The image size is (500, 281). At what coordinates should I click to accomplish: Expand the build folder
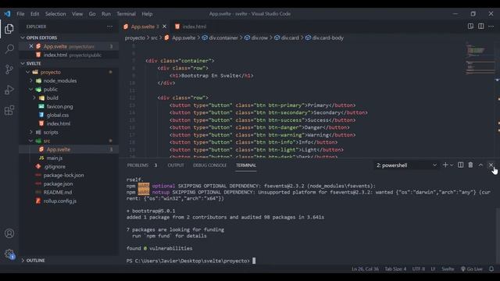[x=34, y=98]
